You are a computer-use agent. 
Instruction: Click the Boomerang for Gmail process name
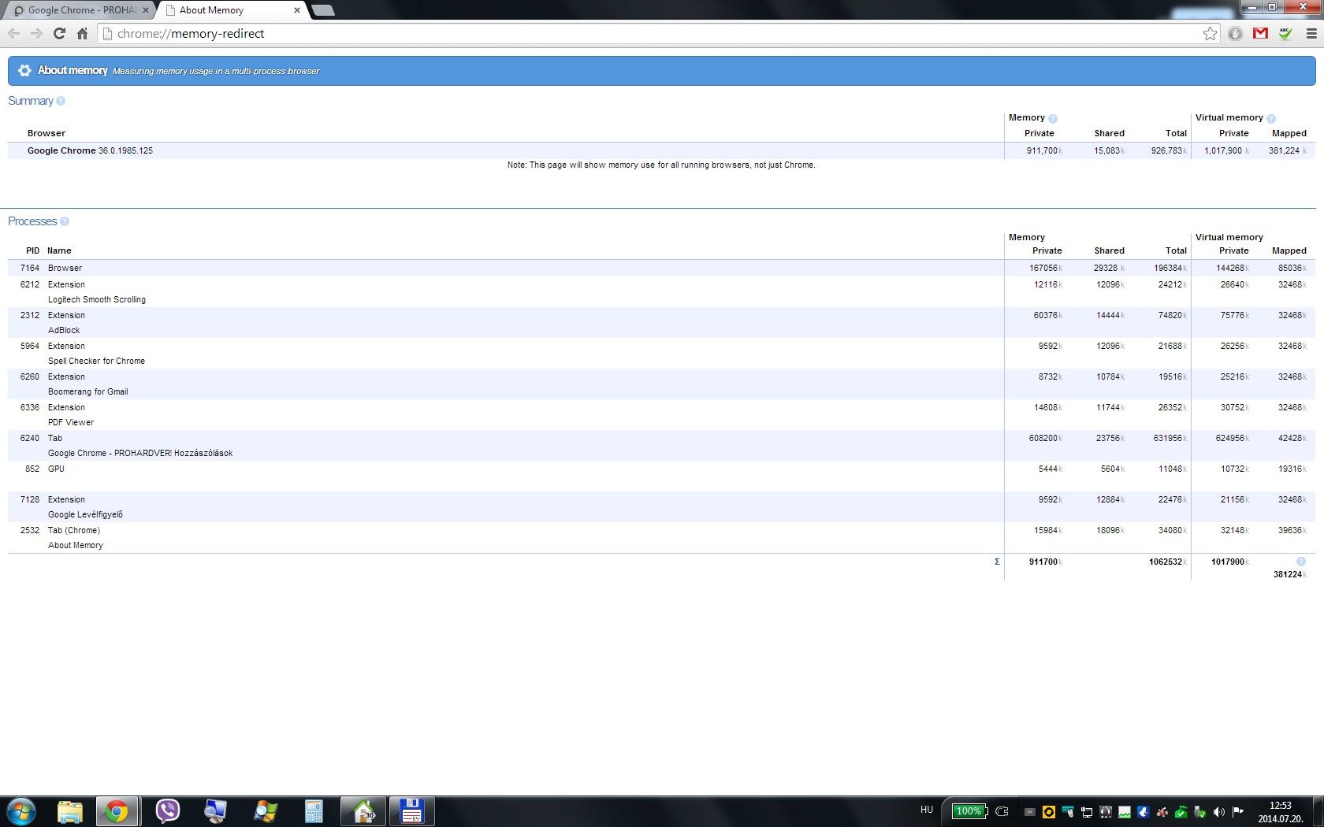[x=87, y=391]
